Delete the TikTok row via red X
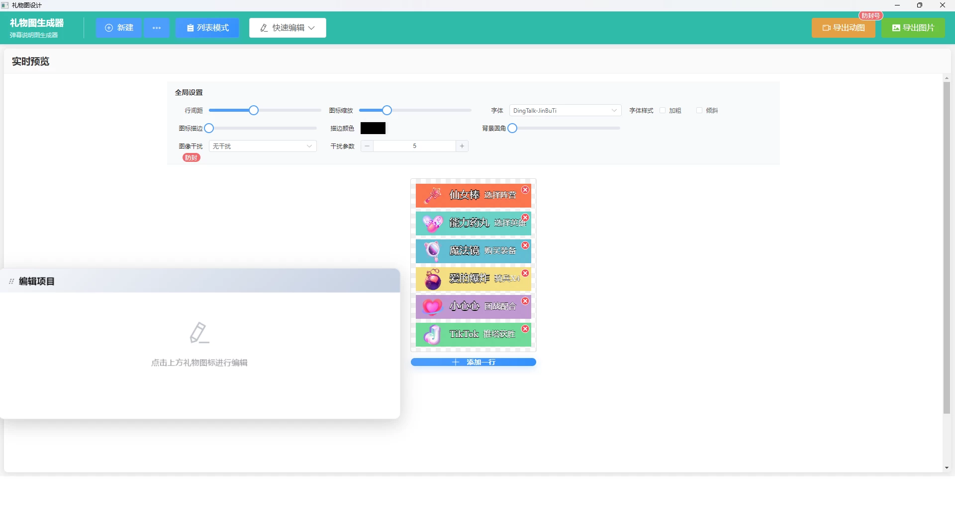955x508 pixels. tap(525, 329)
